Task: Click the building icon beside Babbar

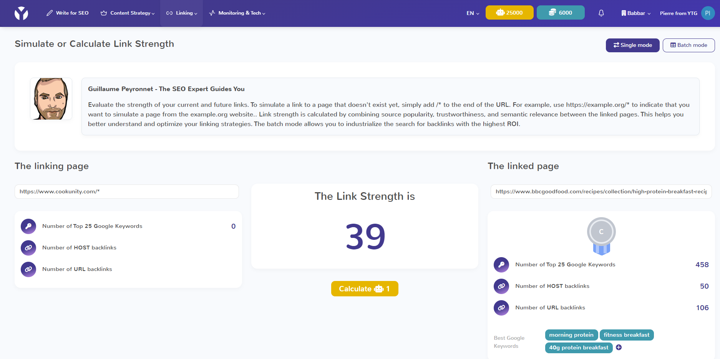Action: (x=624, y=13)
